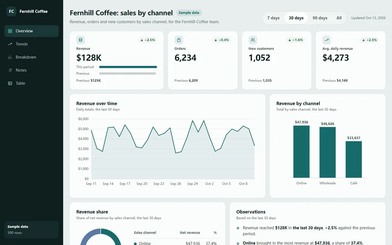Select the 7 days range
The height and width of the screenshot is (245, 392).
pos(273,18)
